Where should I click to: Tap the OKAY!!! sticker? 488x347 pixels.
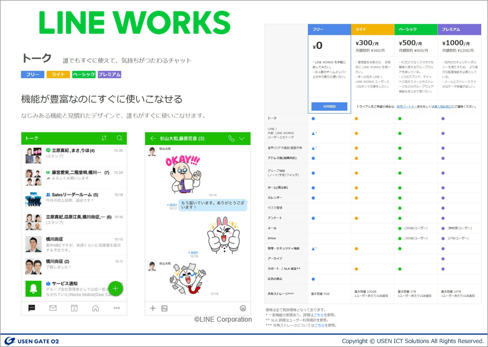tap(183, 174)
